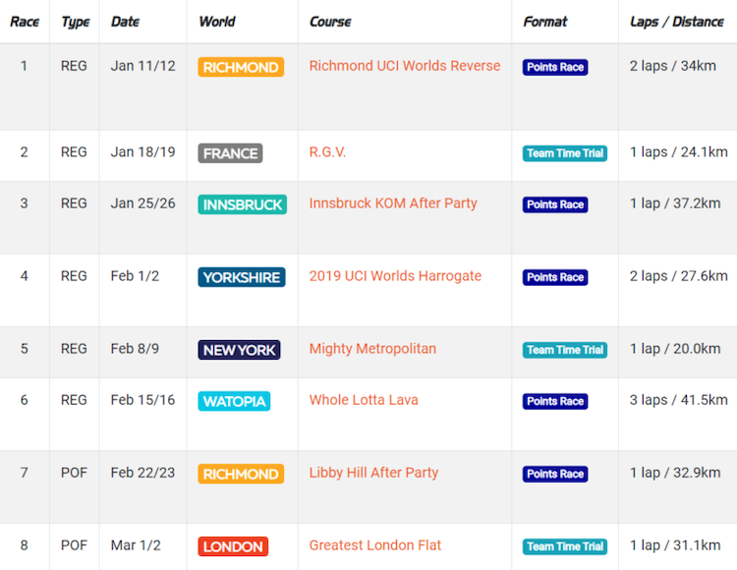Click the Whole Lotta Lava link

point(364,400)
